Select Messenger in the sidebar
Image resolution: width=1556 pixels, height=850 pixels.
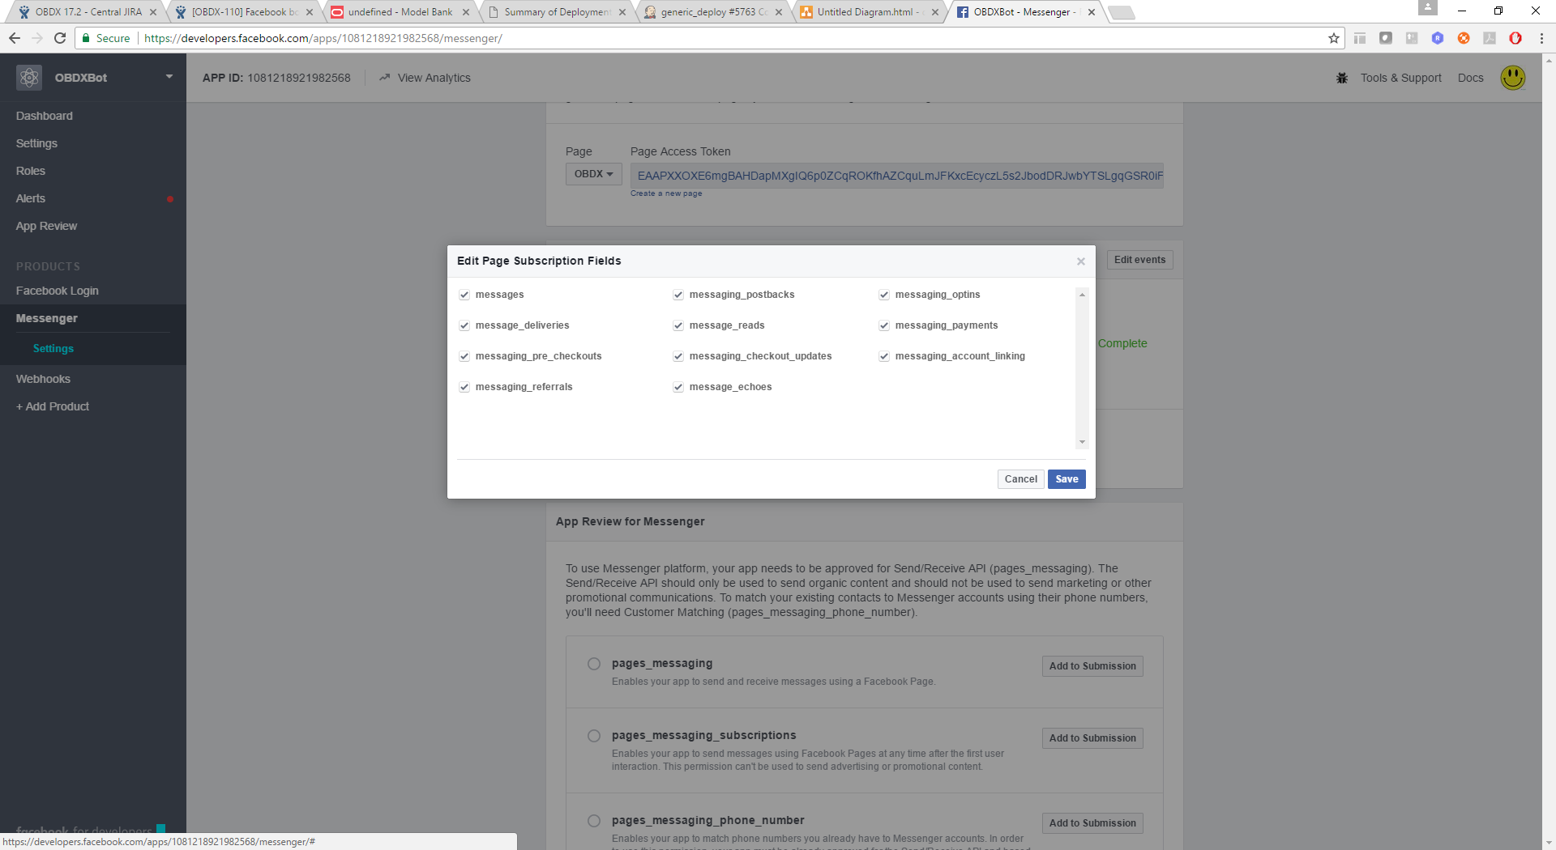coord(47,318)
